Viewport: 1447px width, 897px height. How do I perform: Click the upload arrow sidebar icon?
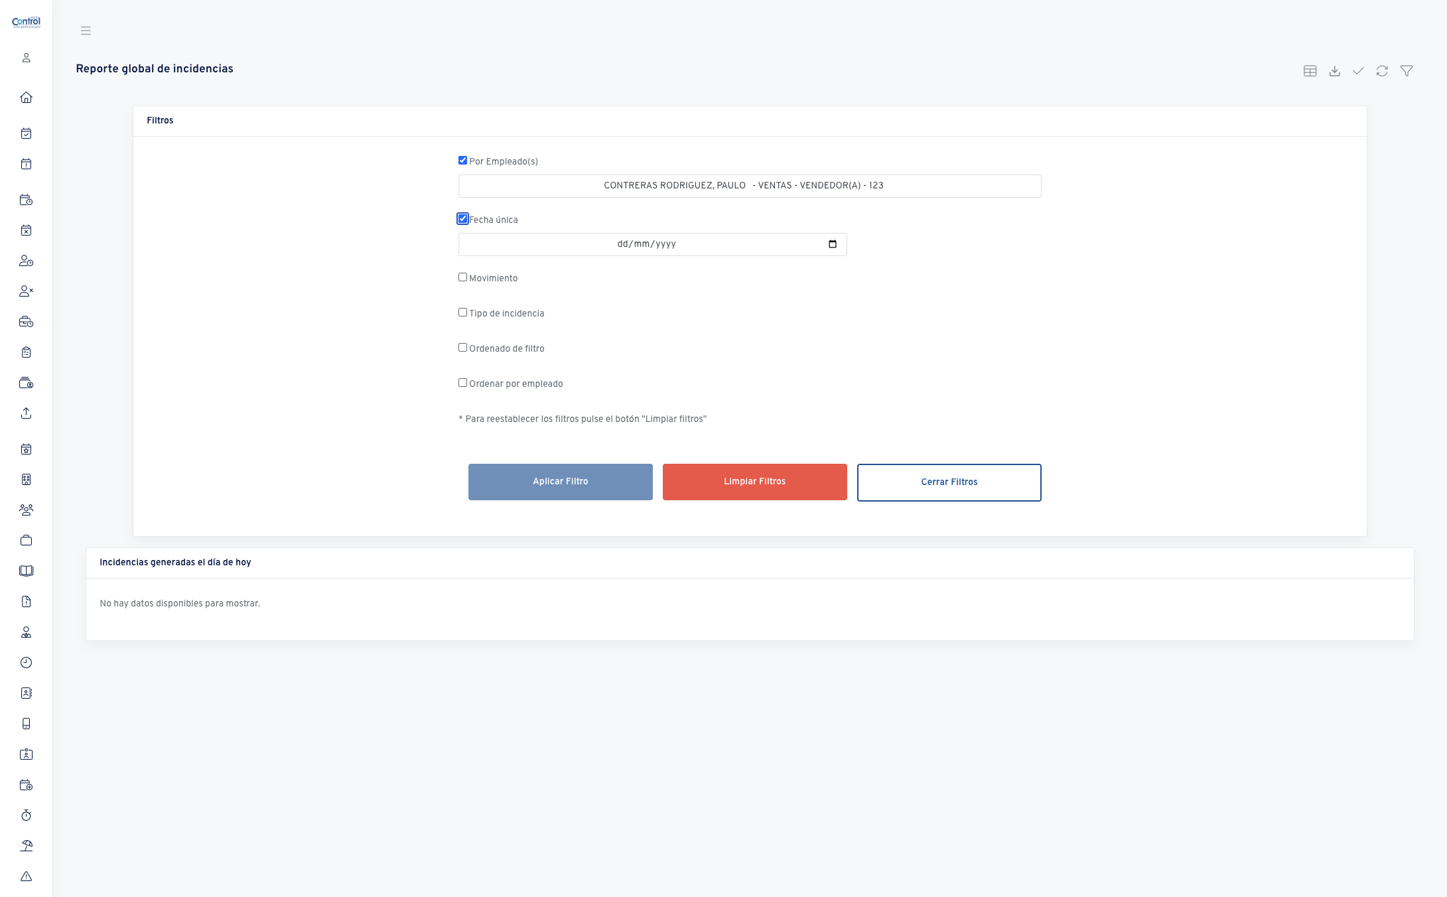(x=27, y=413)
